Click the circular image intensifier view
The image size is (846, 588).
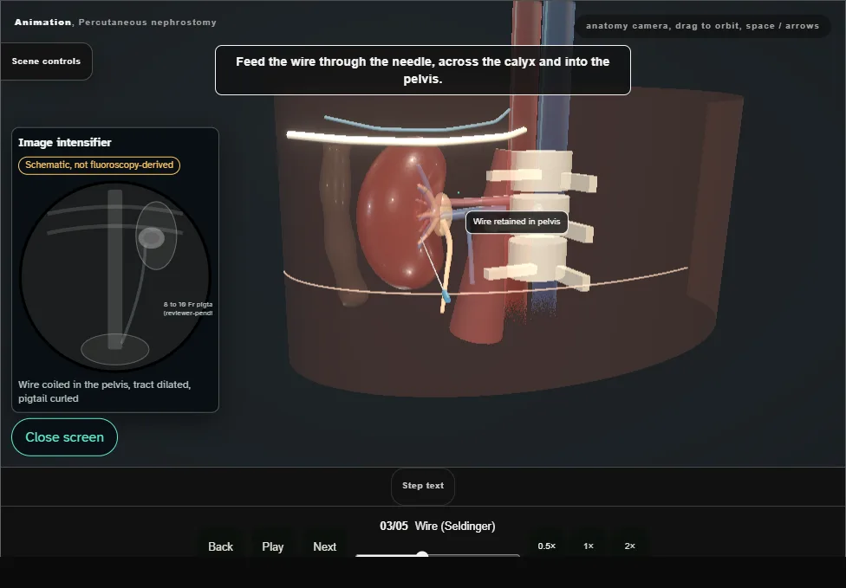point(115,276)
